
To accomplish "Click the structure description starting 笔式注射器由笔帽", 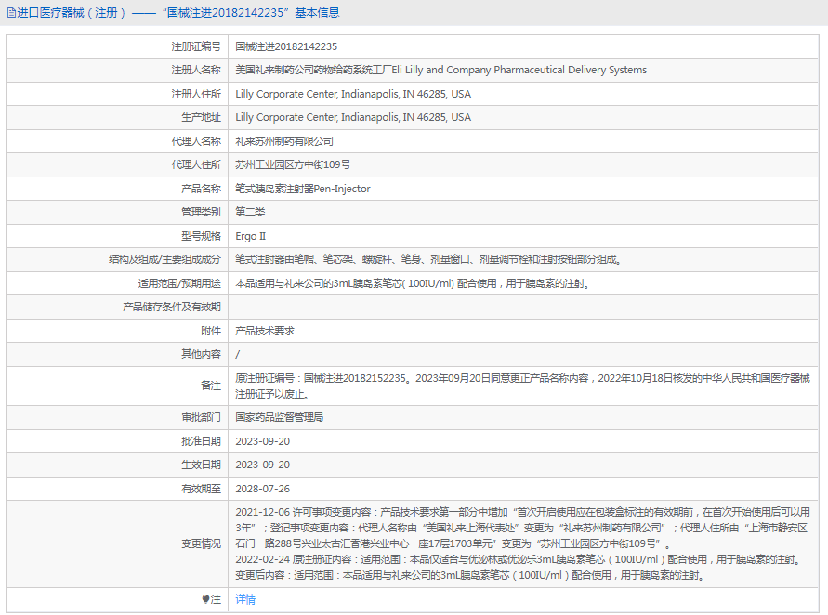I will pos(428,259).
